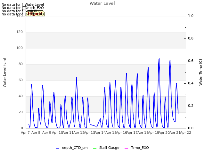
Task: Click the Apr 8 x-axis tick label
Action: tap(36, 133)
